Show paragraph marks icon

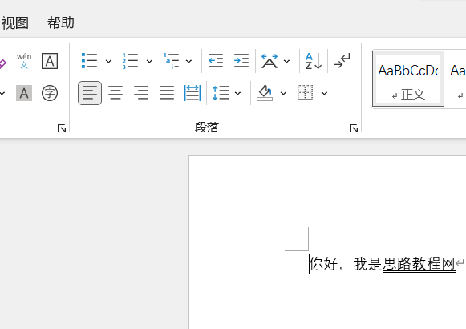point(342,61)
